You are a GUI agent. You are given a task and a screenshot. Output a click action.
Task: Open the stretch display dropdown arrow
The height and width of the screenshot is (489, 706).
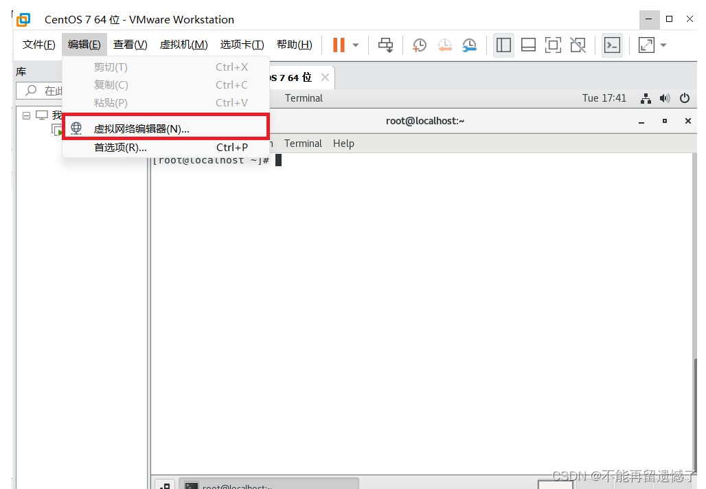pyautogui.click(x=663, y=45)
